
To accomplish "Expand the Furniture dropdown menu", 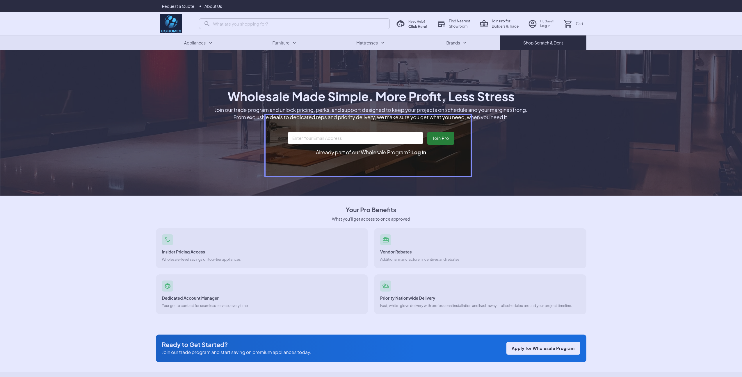I will (284, 43).
